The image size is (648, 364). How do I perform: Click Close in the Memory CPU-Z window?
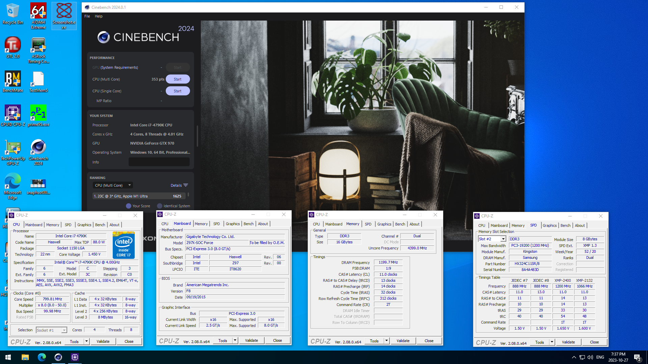pos(429,341)
